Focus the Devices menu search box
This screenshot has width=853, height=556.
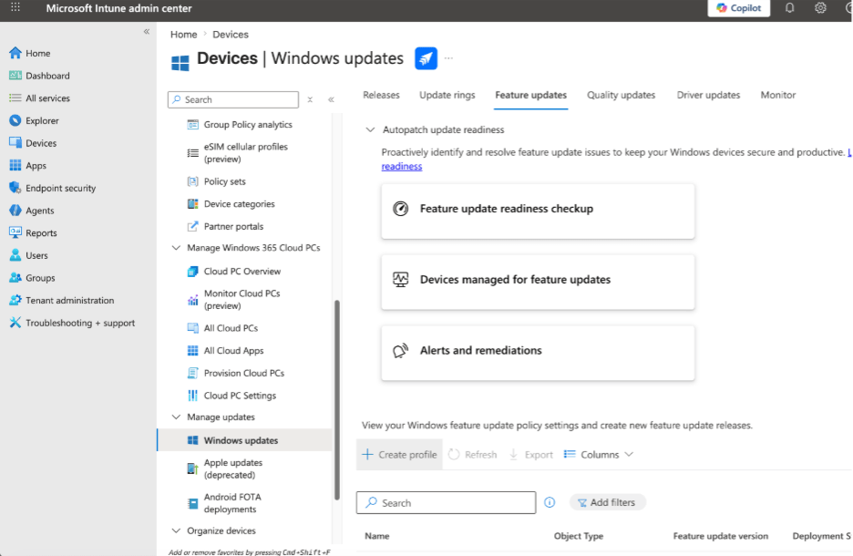[x=233, y=99]
